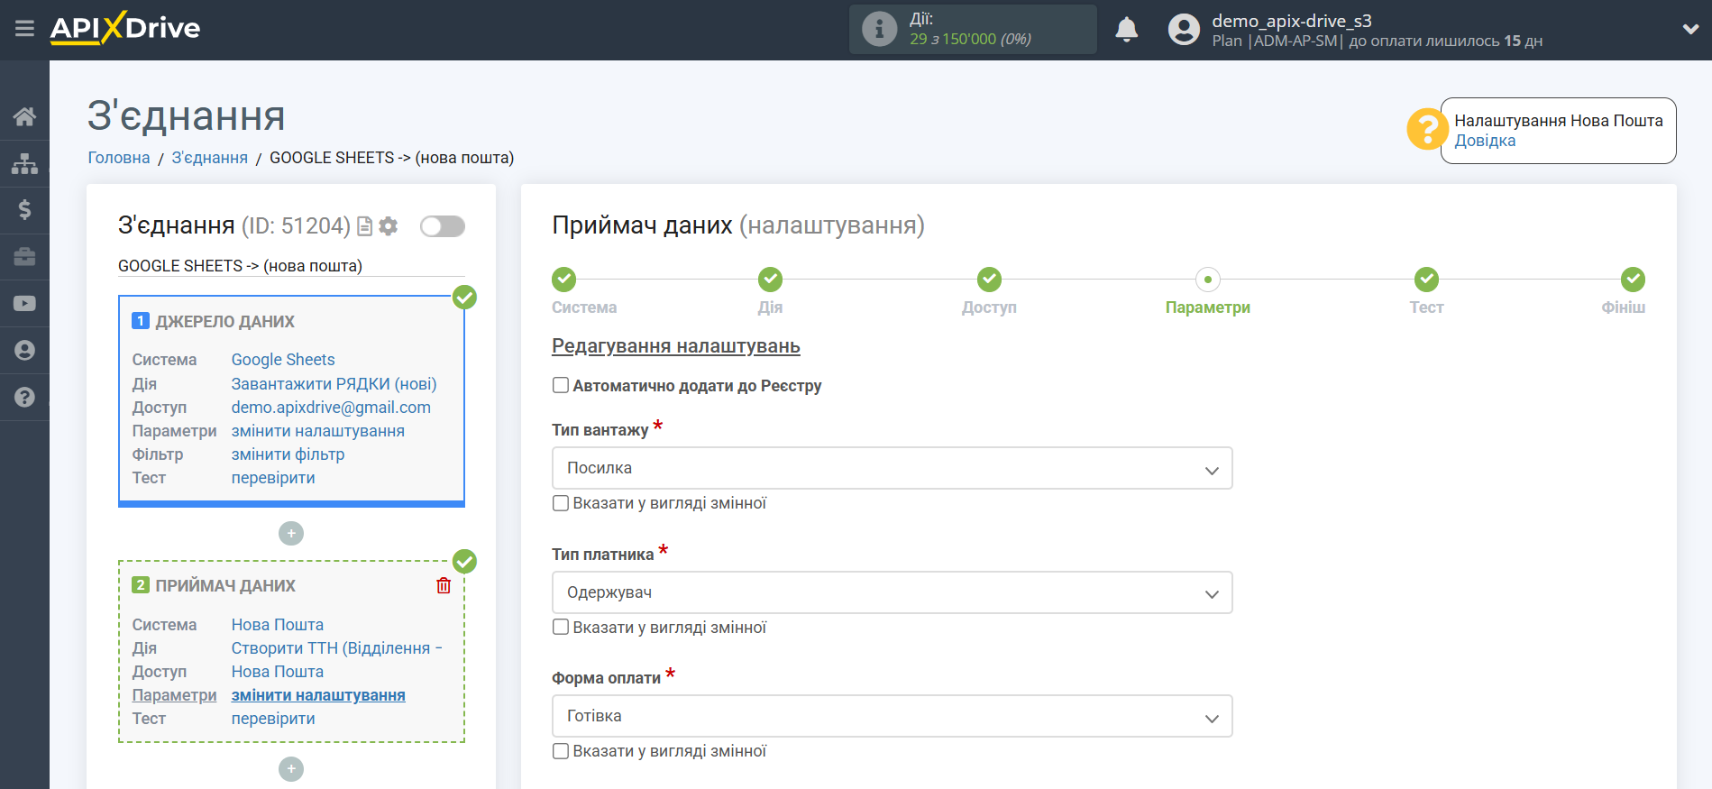
Task: Go to the Фініш step
Action: pos(1633,280)
